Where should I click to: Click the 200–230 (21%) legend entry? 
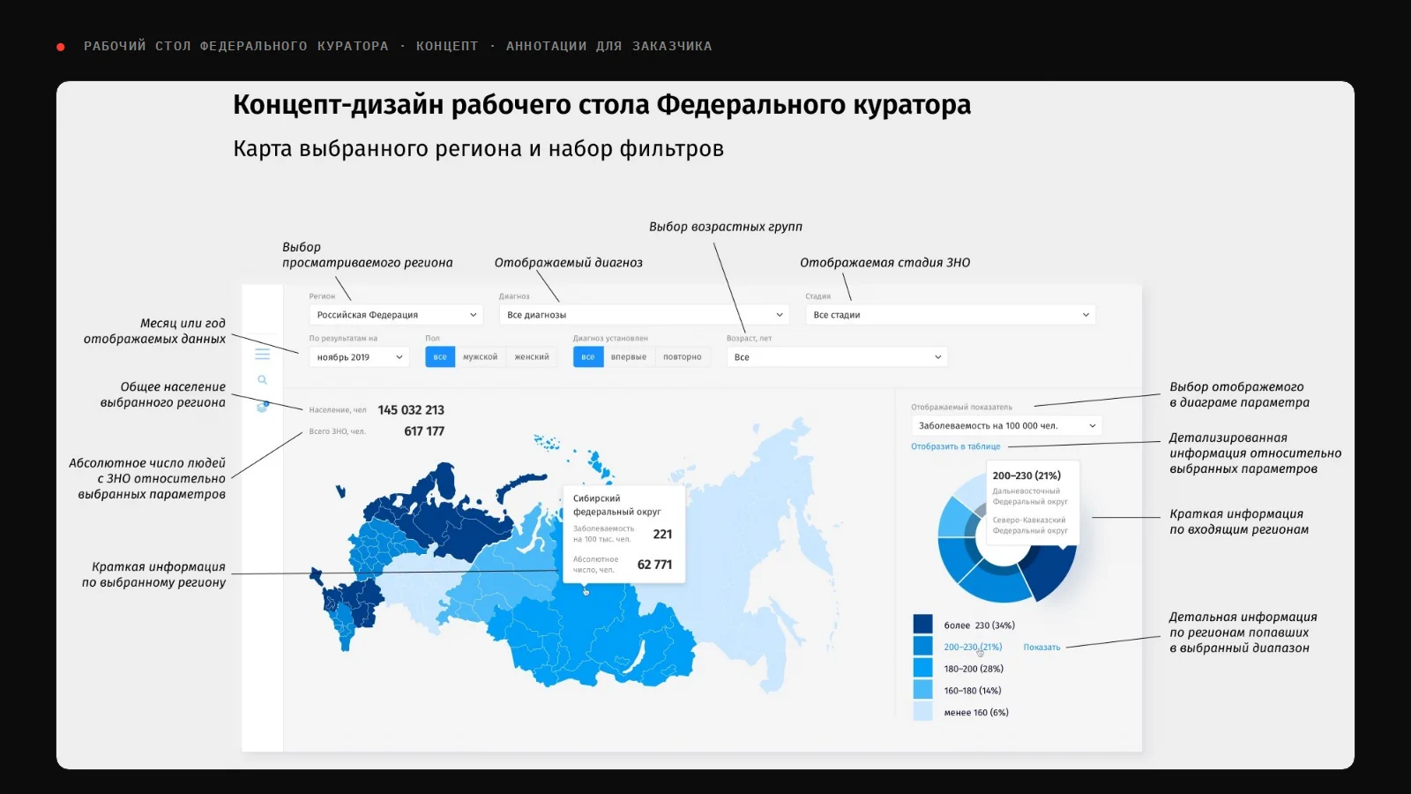tap(973, 647)
